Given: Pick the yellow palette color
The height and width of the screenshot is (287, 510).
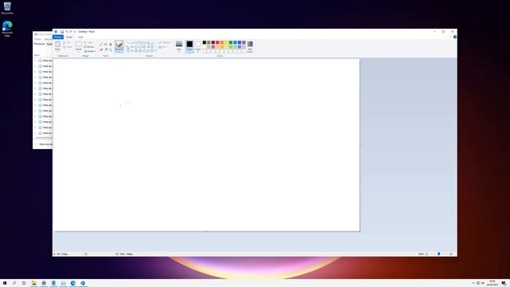Looking at the screenshot, I should pyautogui.click(x=226, y=42).
